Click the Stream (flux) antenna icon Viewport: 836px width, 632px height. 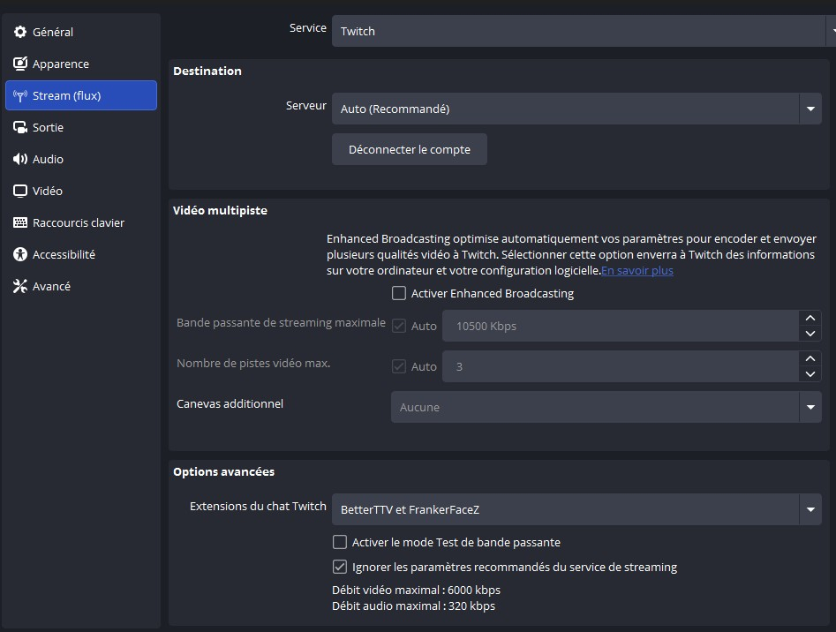coord(20,95)
